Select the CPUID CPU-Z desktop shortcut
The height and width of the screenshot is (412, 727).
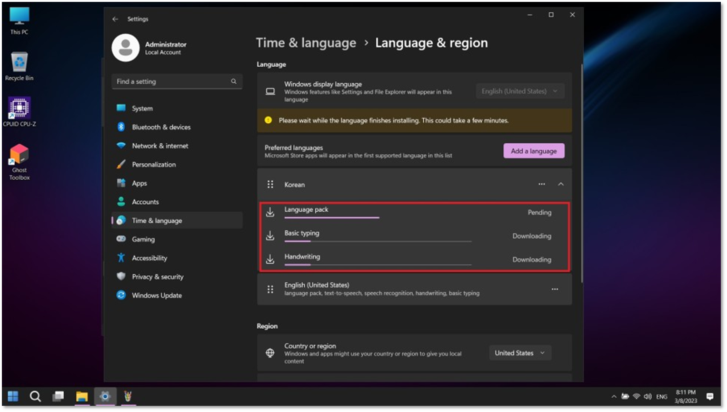click(20, 112)
